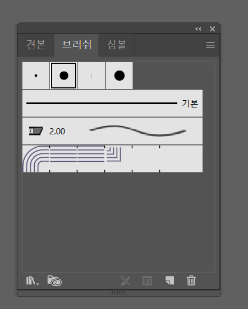The image size is (248, 309).
Task: Select the outlined round calligraphic brush
Action: click(64, 76)
